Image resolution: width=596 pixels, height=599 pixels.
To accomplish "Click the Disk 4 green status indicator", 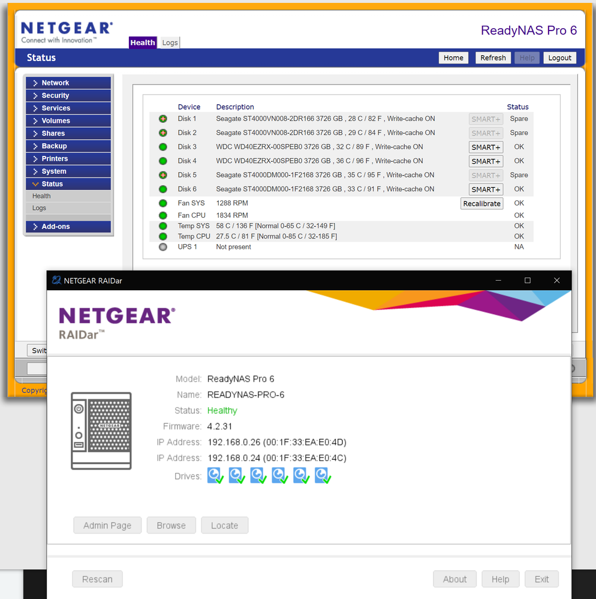I will 162,161.
